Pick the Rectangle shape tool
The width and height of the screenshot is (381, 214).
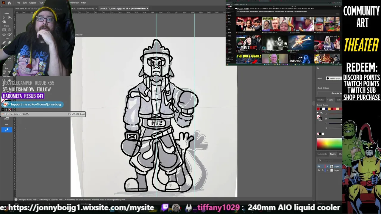[4, 30]
